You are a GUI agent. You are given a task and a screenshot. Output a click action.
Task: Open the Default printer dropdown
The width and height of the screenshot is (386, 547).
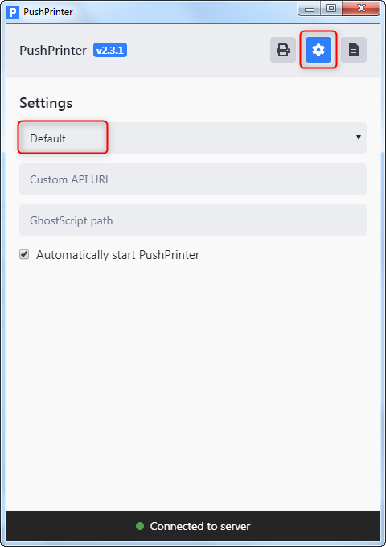click(x=193, y=138)
